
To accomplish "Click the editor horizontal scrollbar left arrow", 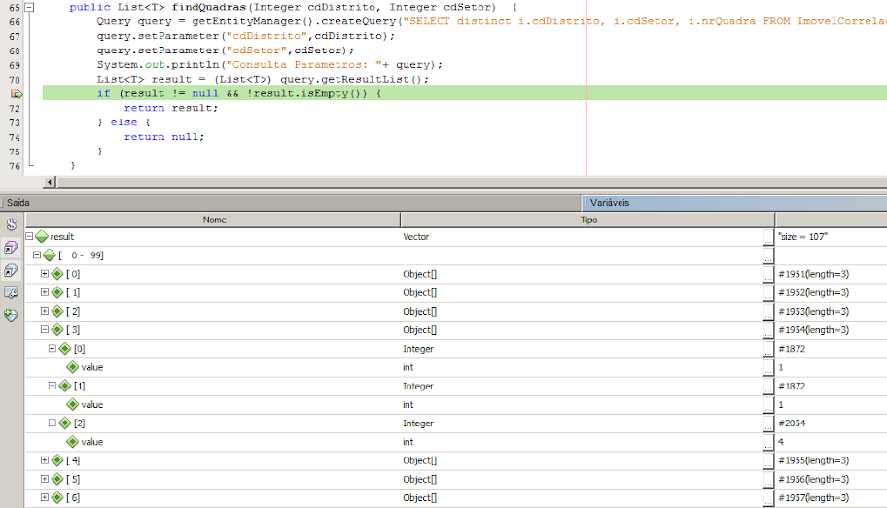I will [x=50, y=182].
